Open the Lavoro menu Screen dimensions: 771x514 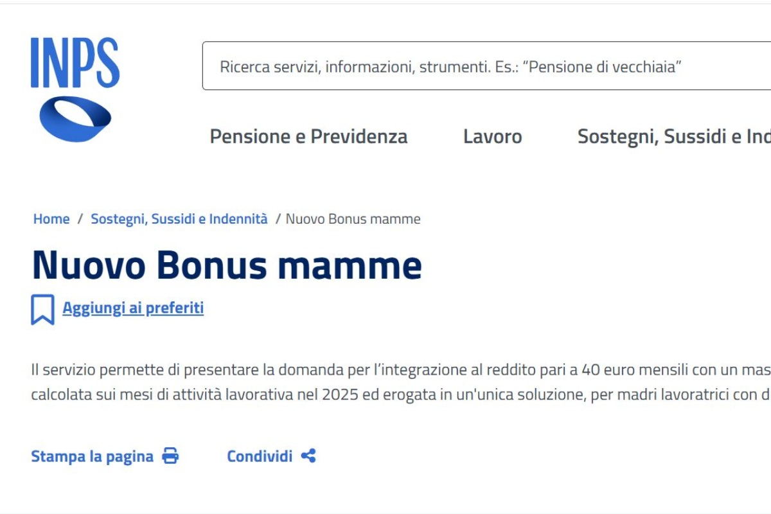(492, 136)
